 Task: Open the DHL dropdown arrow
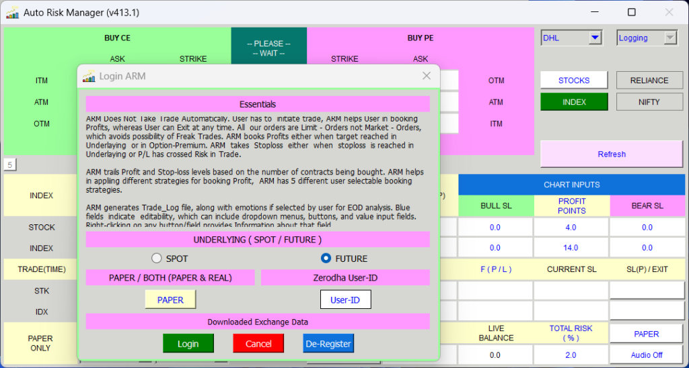595,38
